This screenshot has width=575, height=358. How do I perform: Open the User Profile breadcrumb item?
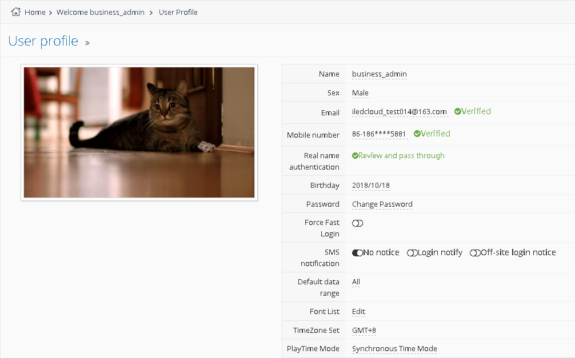178,12
